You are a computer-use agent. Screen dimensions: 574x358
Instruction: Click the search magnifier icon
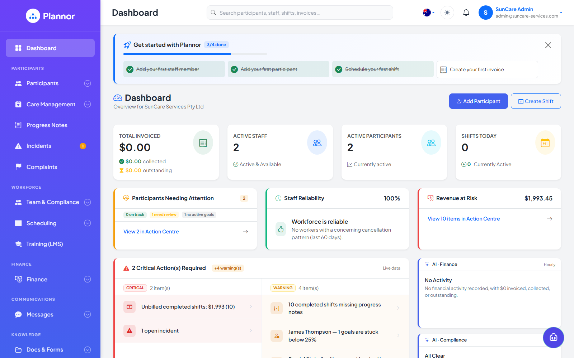click(213, 13)
